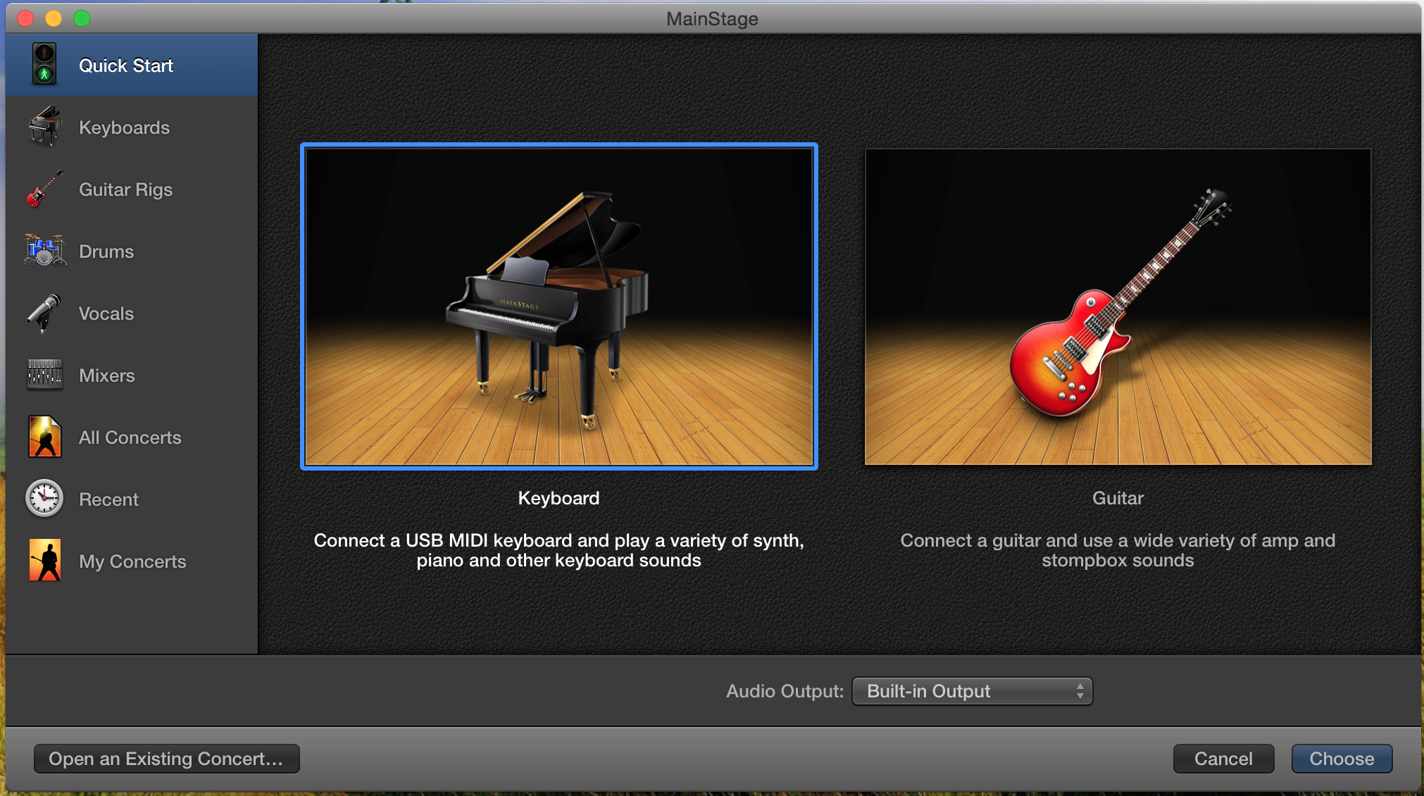Show the Recent concerts list
The width and height of the screenshot is (1424, 796).
(x=132, y=499)
